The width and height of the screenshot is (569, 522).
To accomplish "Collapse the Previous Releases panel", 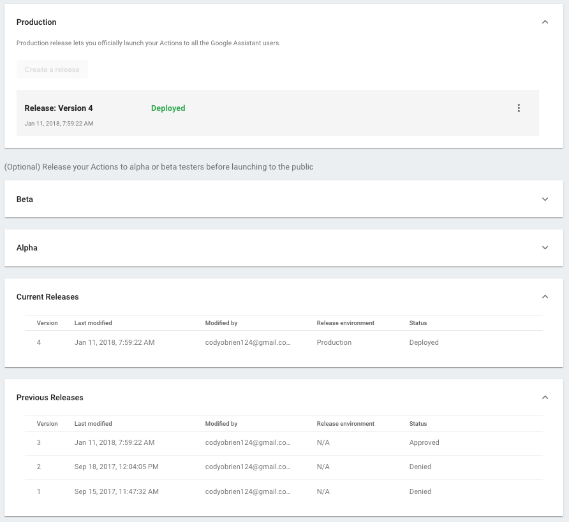I will 545,397.
